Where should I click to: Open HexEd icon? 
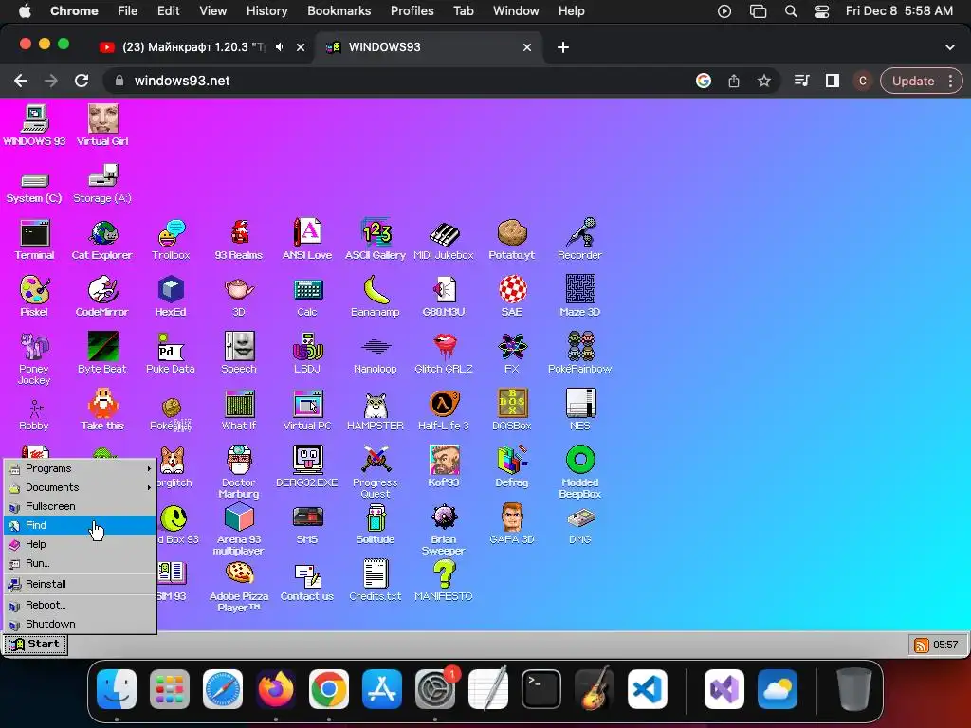[171, 297]
